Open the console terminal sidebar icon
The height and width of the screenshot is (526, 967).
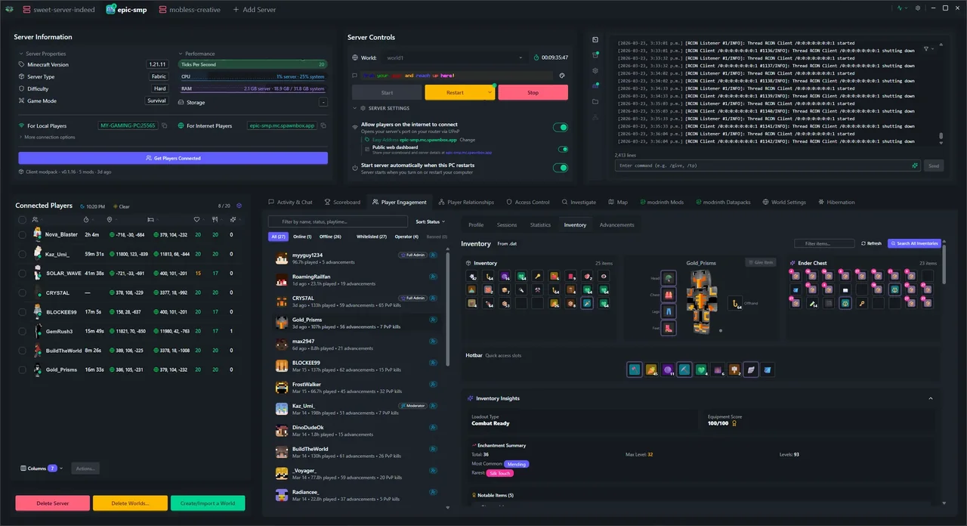595,39
